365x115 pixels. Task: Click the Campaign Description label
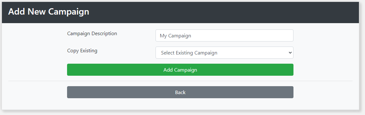click(92, 34)
